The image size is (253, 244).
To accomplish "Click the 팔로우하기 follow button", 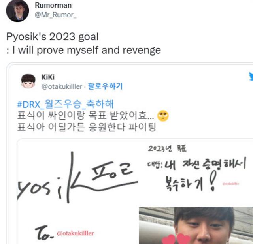I will click(x=105, y=86).
